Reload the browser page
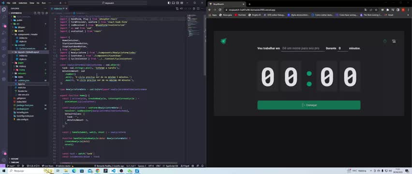Screen dimensions: 412x174 tap(220, 10)
